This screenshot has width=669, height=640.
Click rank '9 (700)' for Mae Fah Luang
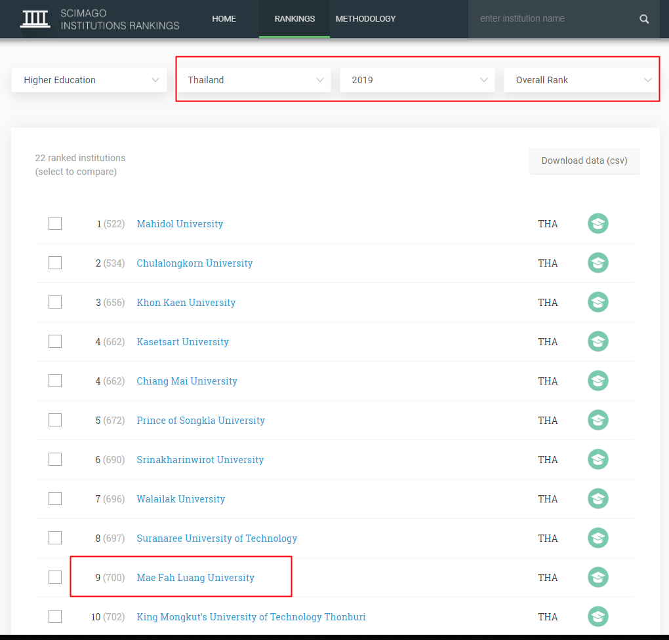point(110,577)
